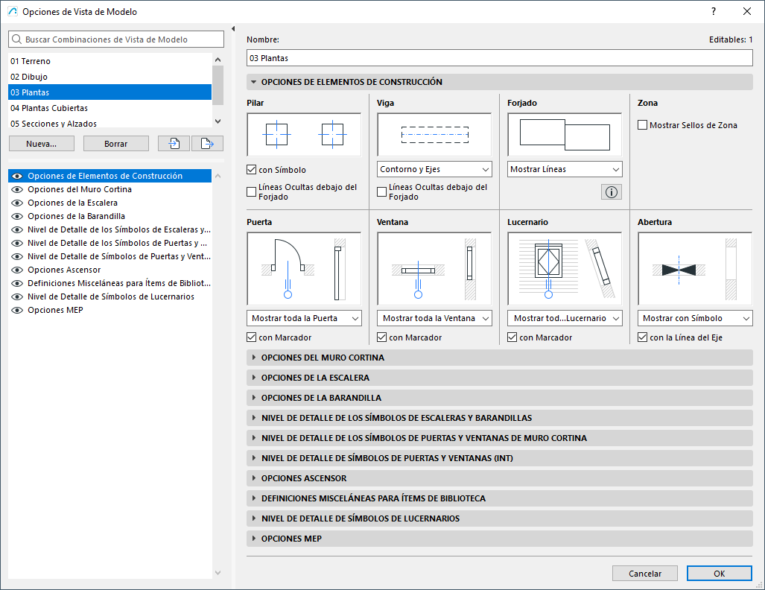Click the import combinations icon
The image size is (765, 590).
tap(172, 144)
